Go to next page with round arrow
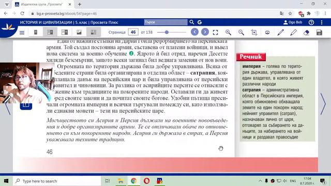331x186 pixels. pyautogui.click(x=205, y=32)
